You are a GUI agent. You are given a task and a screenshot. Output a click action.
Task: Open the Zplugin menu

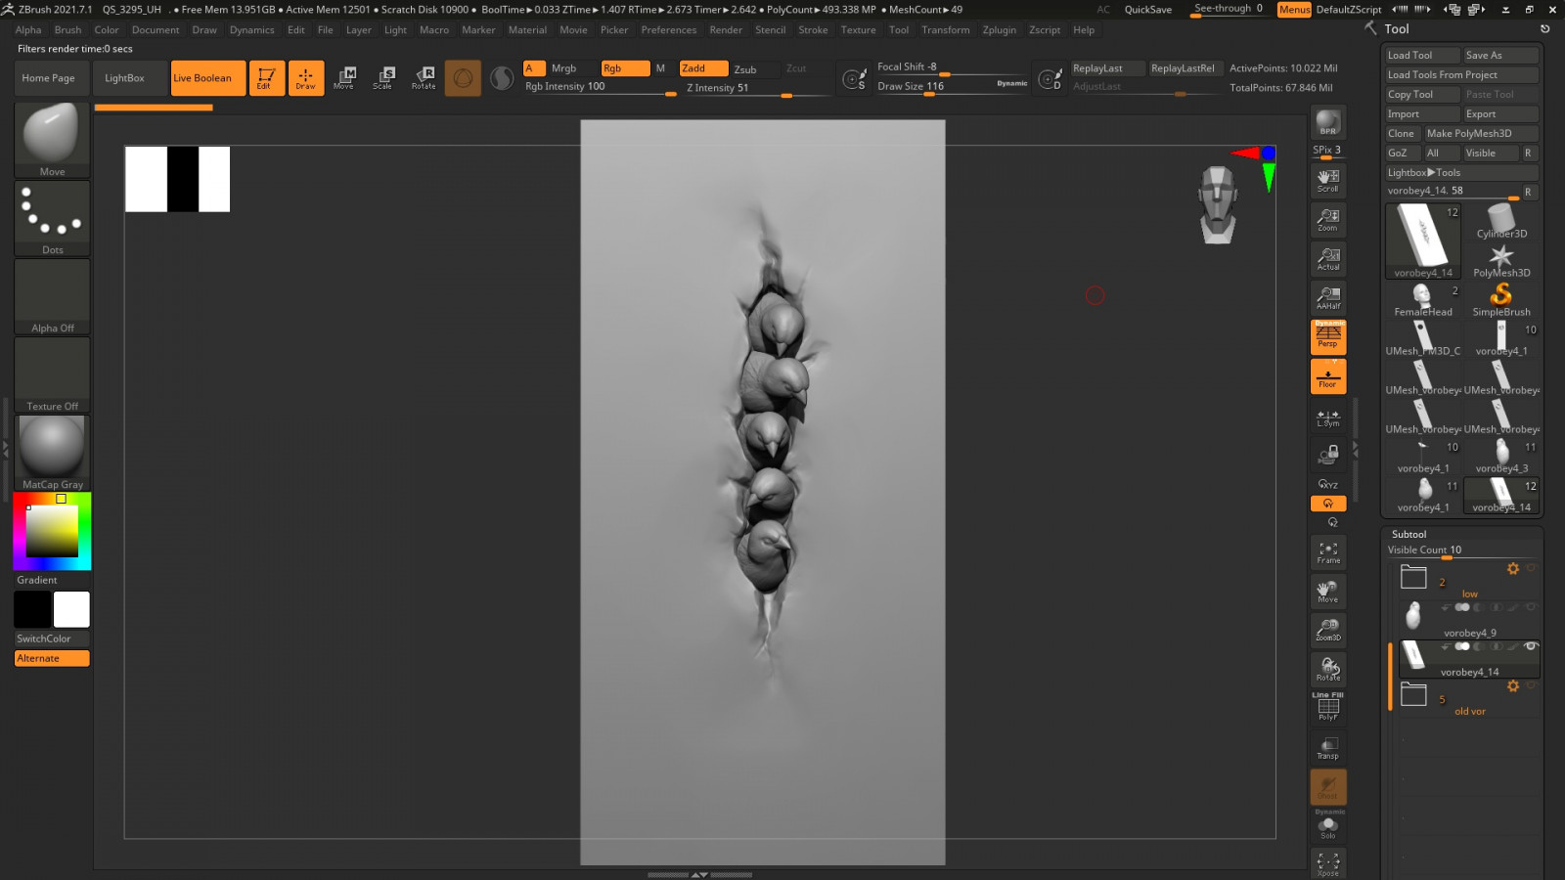[999, 30]
